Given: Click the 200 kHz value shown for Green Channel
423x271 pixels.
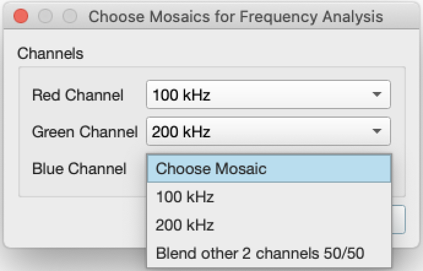Looking at the screenshot, I should [x=181, y=131].
